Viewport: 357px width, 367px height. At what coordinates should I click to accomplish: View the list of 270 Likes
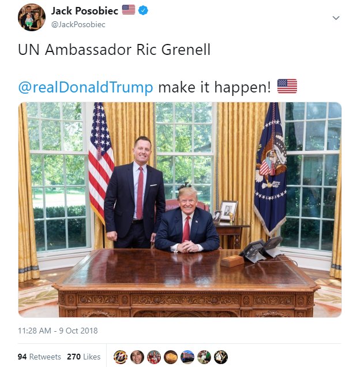(x=84, y=357)
